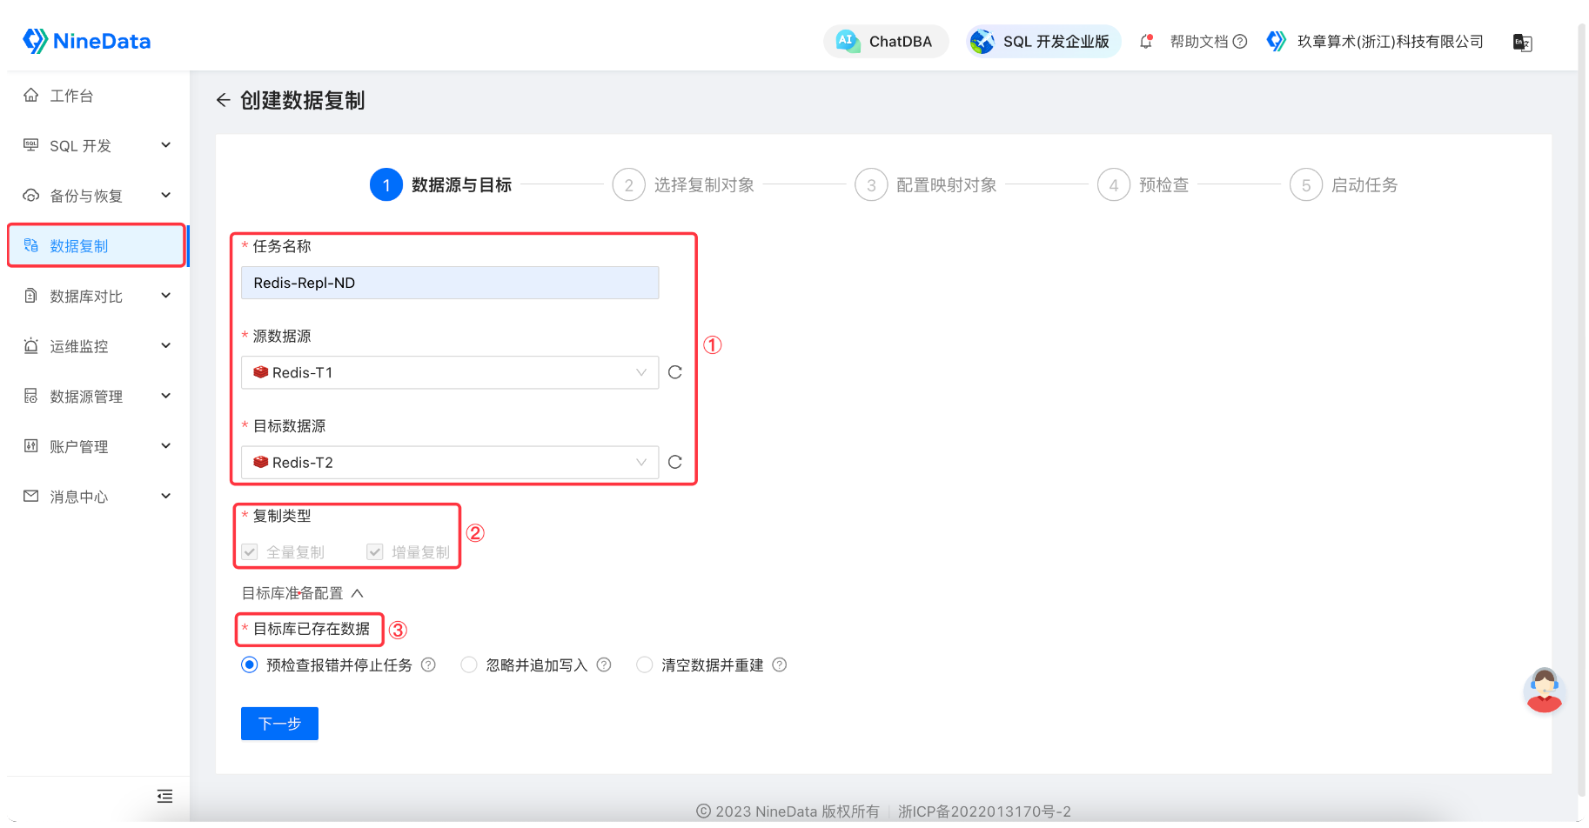
Task: Select 预检查报错并停止任务 radio option
Action: tap(250, 664)
